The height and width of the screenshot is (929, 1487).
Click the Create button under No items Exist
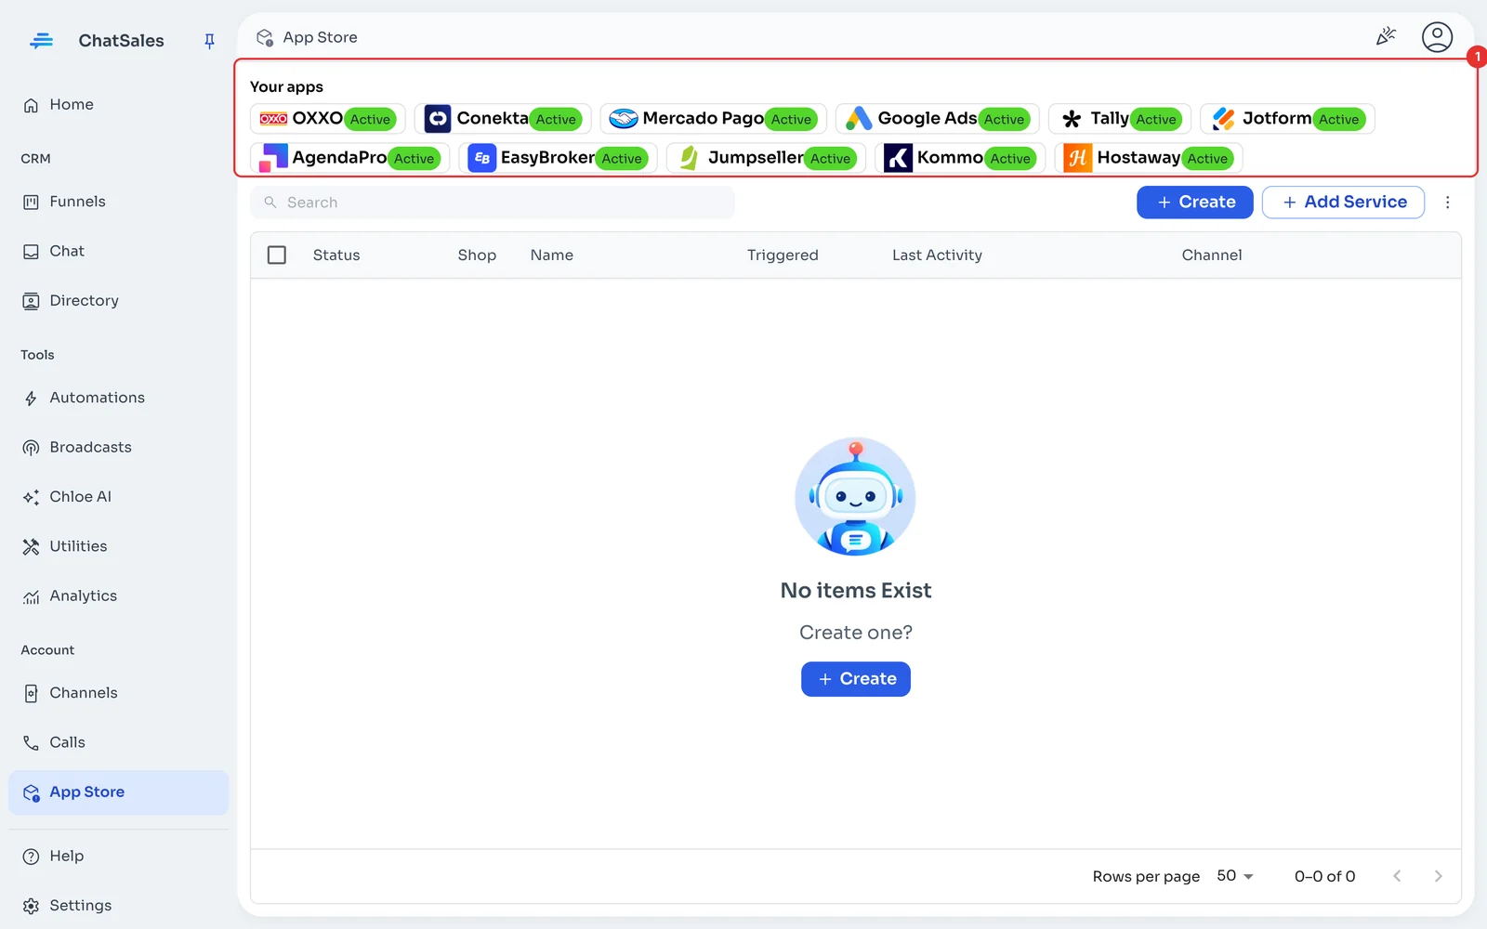tap(856, 679)
